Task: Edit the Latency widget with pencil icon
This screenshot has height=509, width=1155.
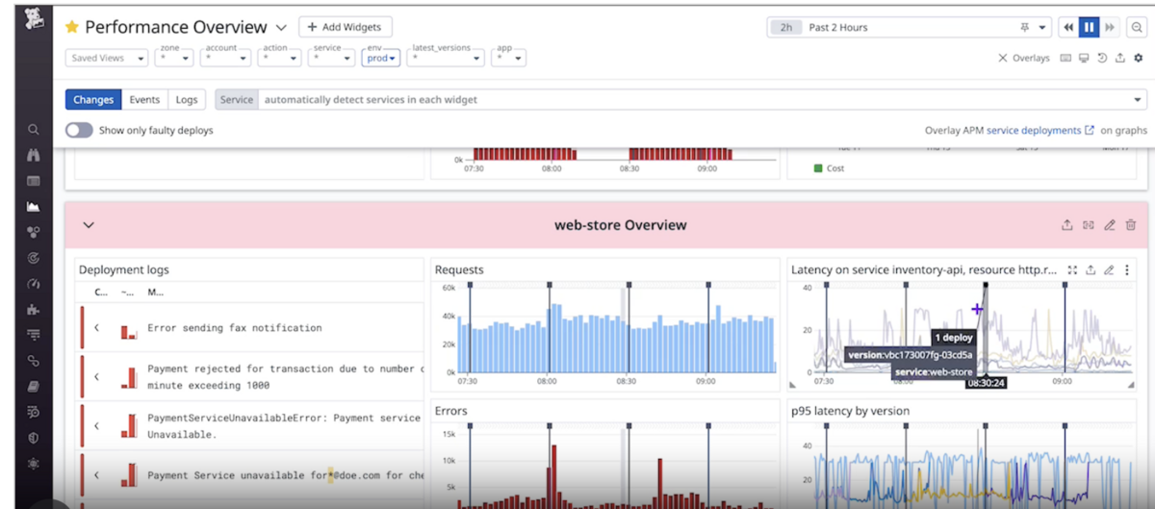Action: (1109, 270)
